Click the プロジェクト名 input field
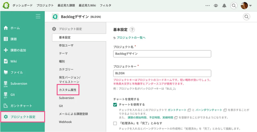 (x=162, y=54)
